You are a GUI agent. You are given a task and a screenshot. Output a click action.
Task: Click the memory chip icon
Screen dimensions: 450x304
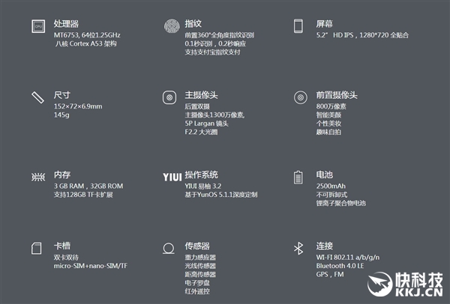38,177
